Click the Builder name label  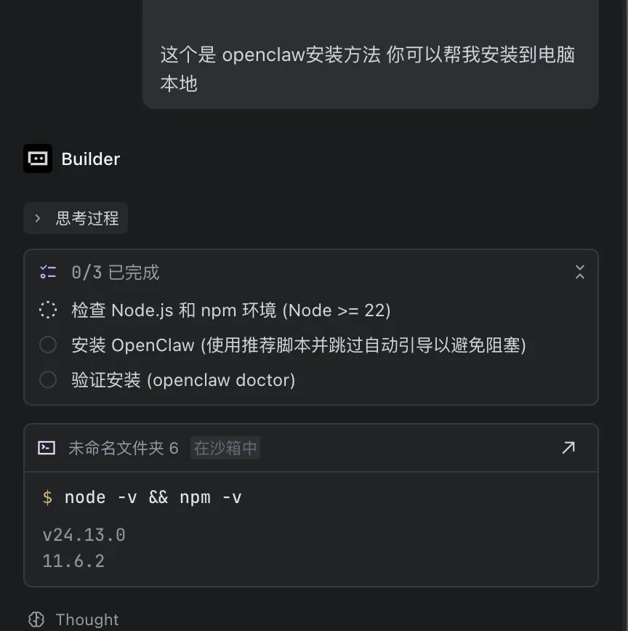click(91, 159)
